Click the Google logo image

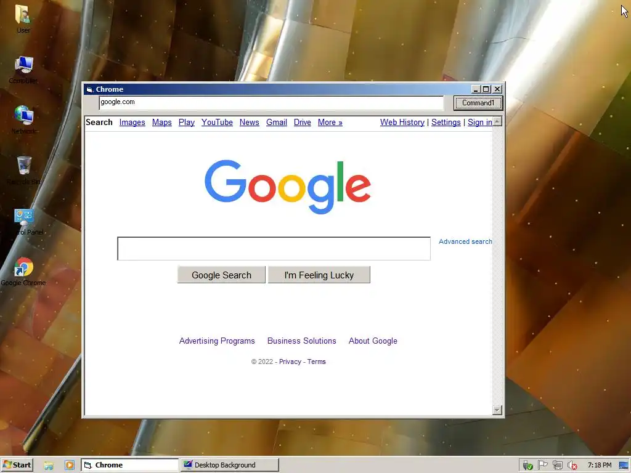pos(288,187)
